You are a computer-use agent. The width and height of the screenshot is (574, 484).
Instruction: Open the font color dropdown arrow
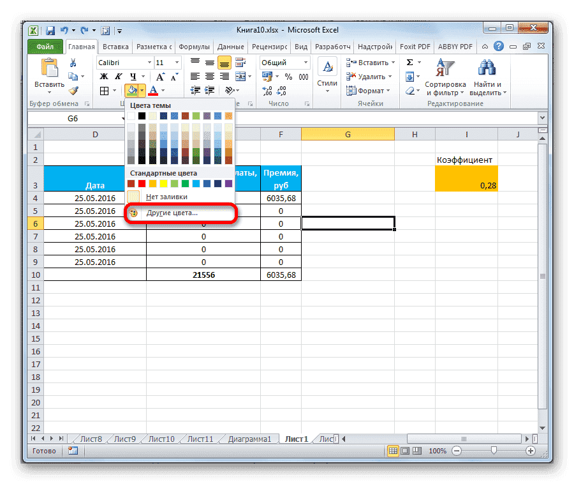click(161, 90)
